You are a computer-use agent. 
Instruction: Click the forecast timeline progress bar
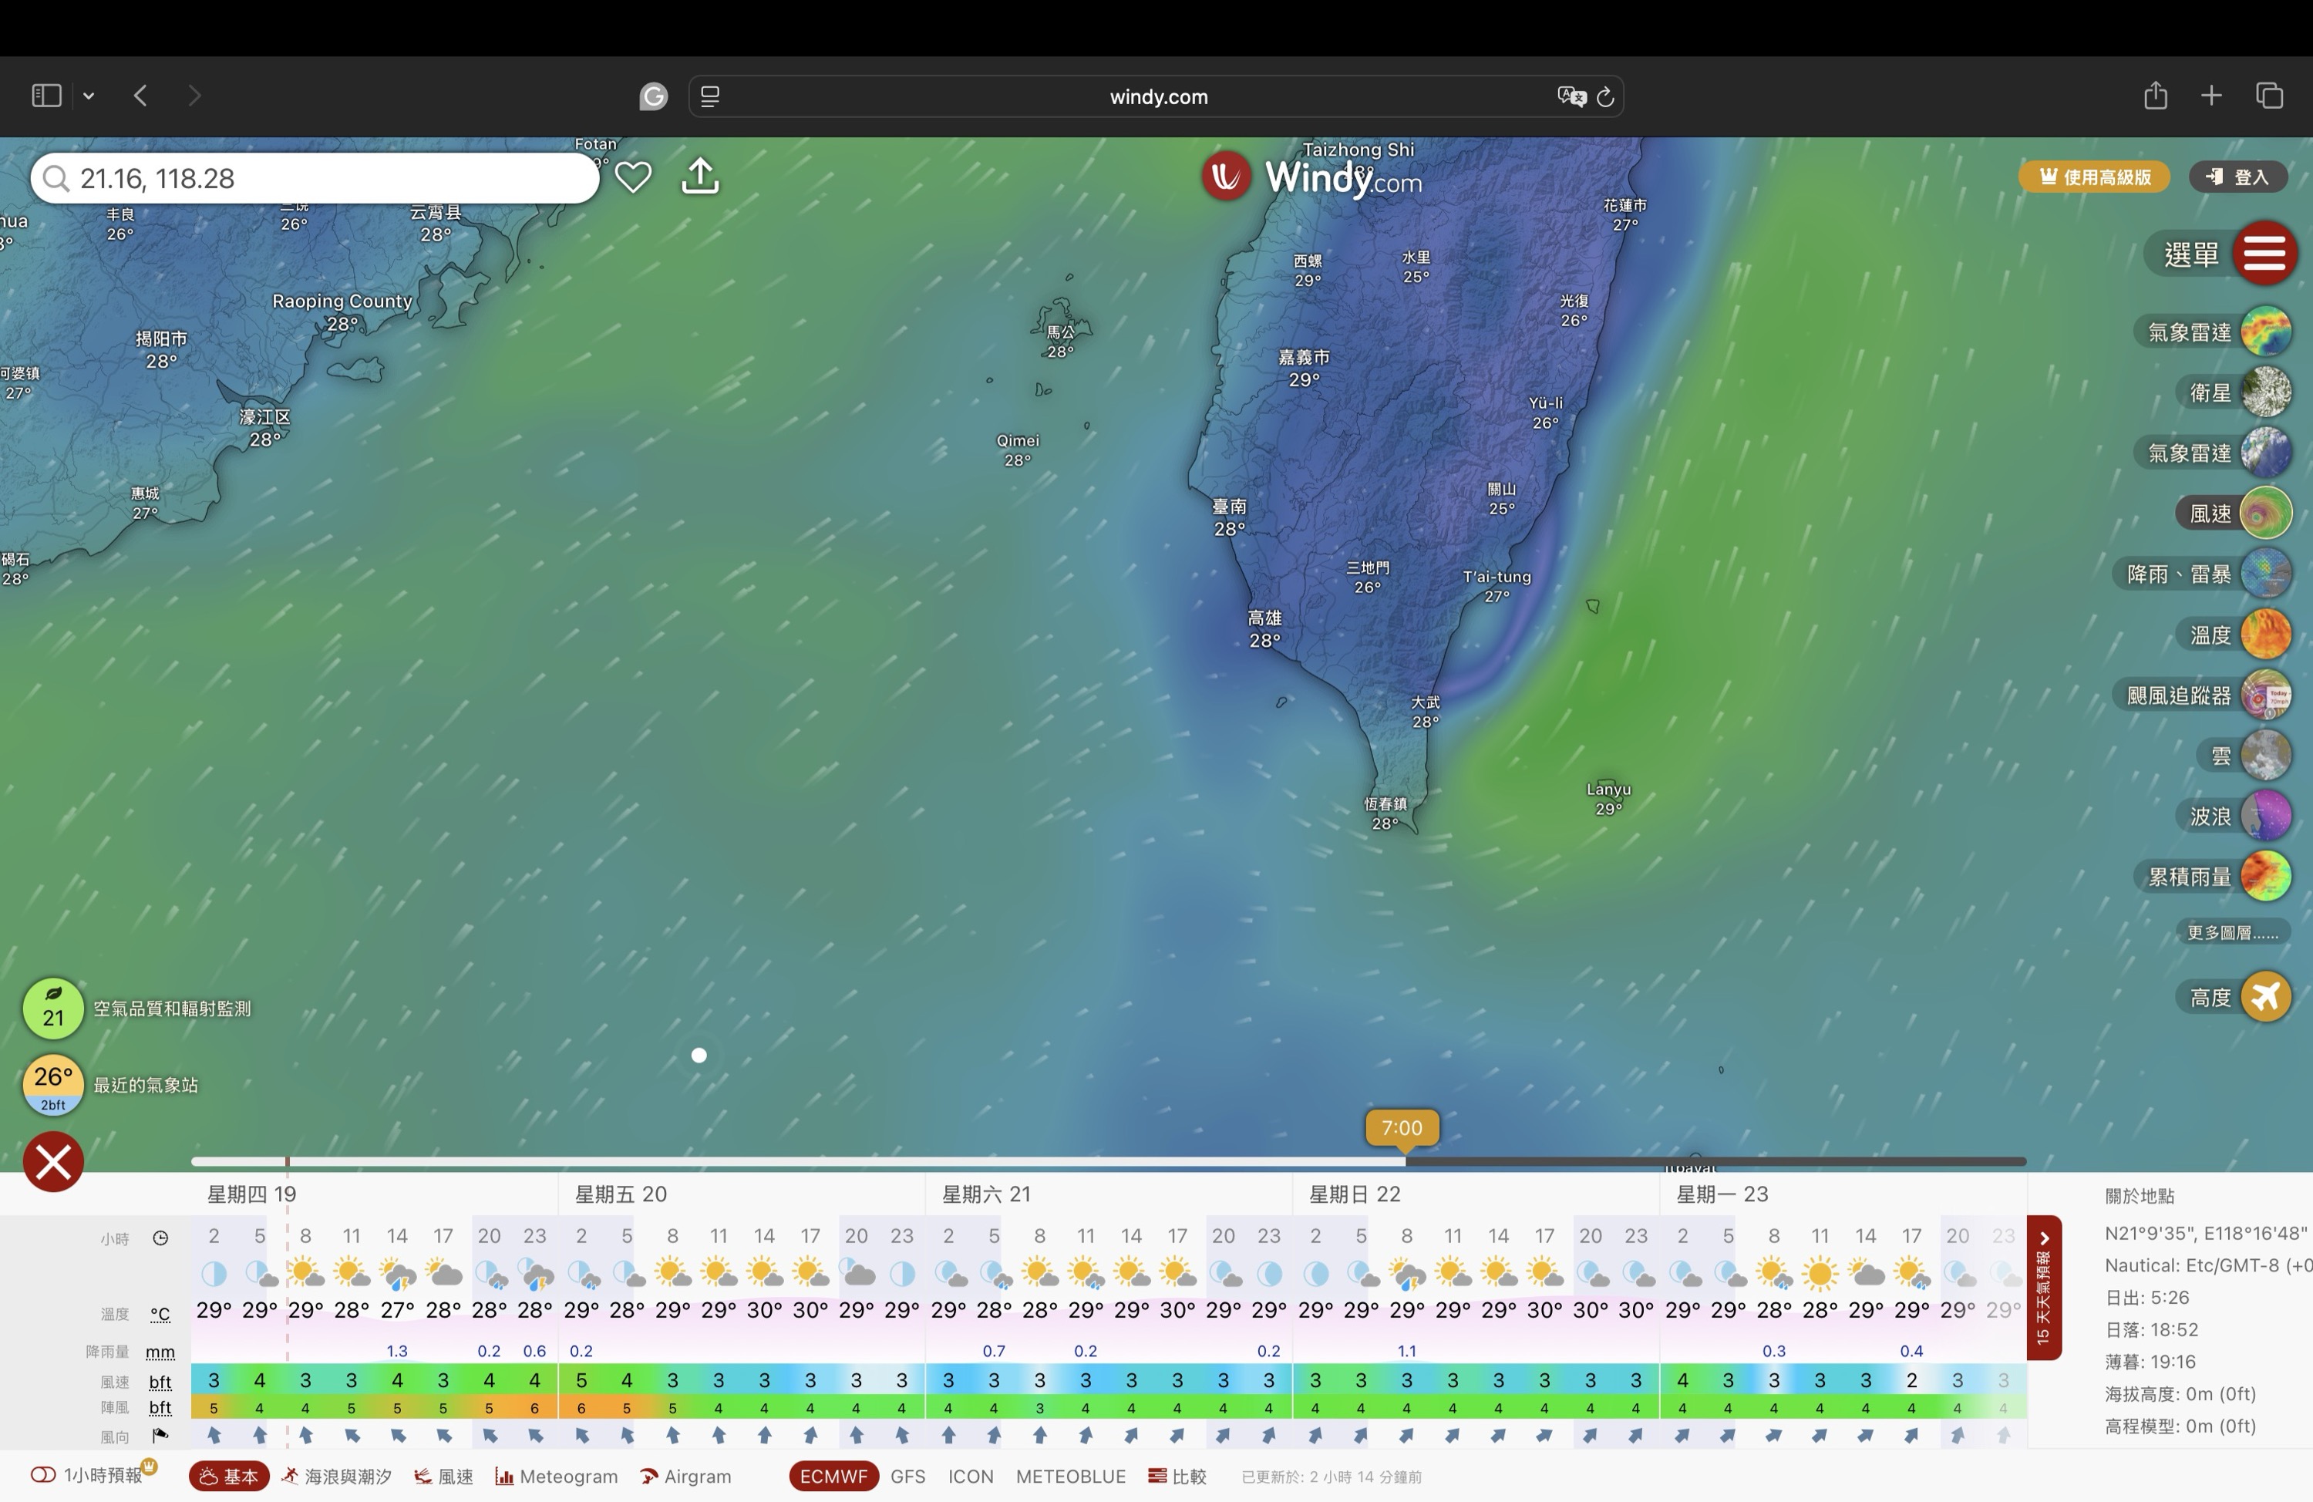[x=1108, y=1160]
